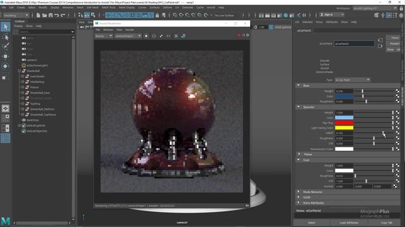
Task: Expand the Extra Attributes section
Action: (x=299, y=203)
